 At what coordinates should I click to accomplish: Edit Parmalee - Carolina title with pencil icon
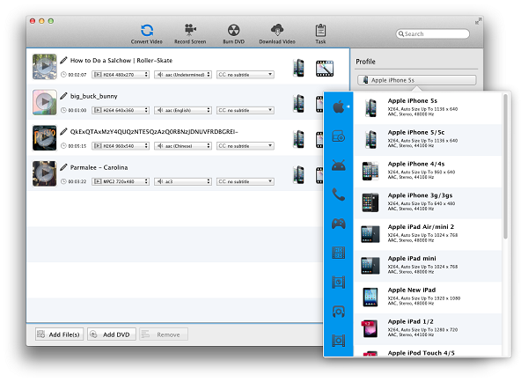[x=63, y=167]
